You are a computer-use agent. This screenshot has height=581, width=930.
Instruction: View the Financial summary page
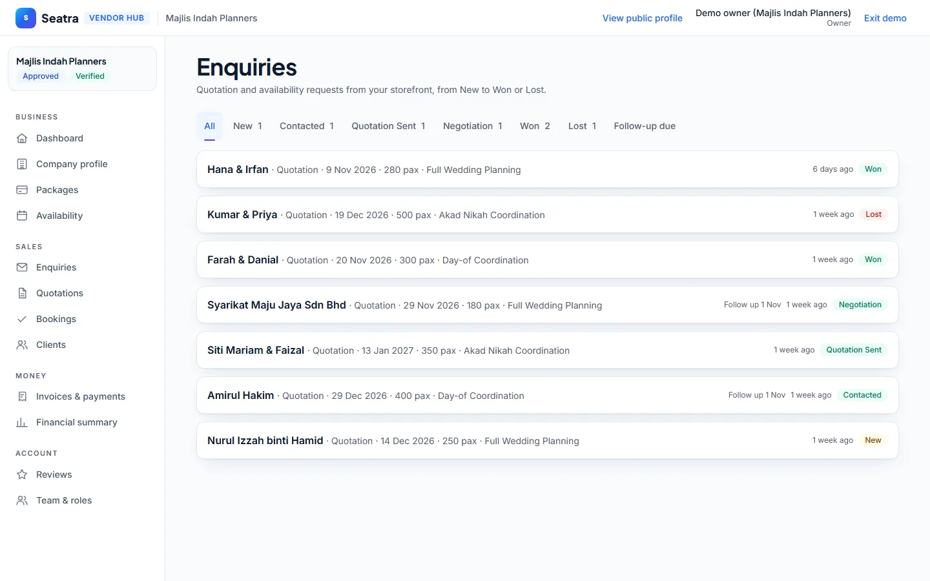82,422
